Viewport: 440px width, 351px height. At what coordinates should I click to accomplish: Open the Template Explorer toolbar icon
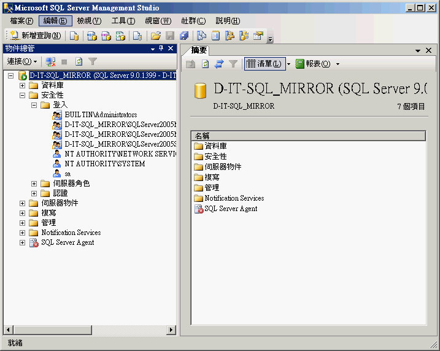pyautogui.click(x=244, y=36)
